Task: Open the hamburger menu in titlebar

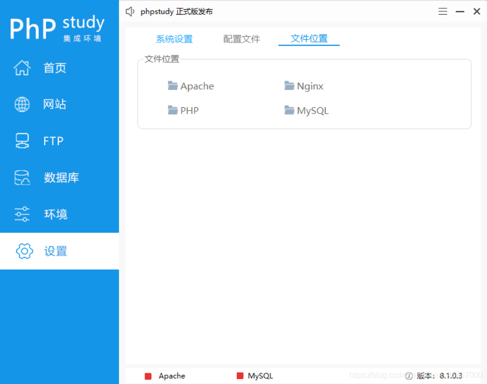Action: (442, 11)
